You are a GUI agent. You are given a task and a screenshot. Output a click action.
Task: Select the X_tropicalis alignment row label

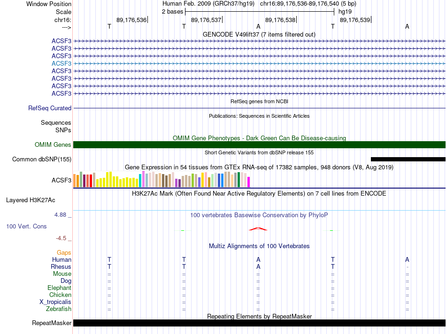(x=55, y=302)
